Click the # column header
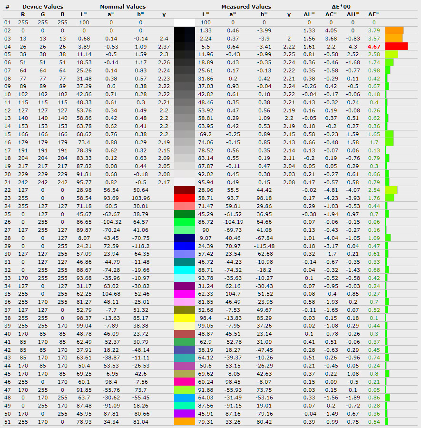The image size is (421, 428). pyautogui.click(x=7, y=7)
